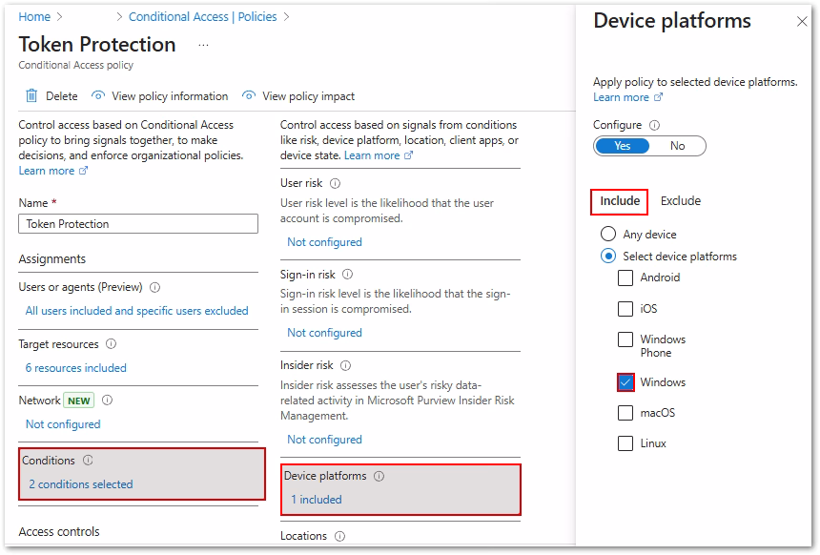The width and height of the screenshot is (820, 555).
Task: Switch to the Exclude tab
Action: (680, 201)
